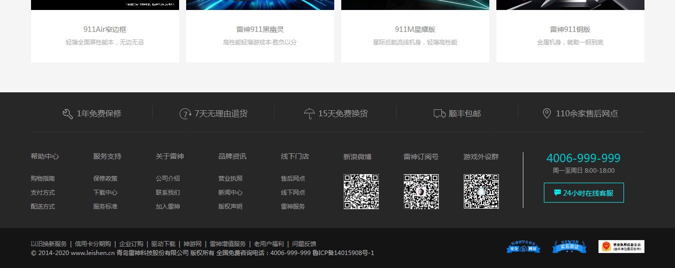Open the 神游网 footer link
The width and height of the screenshot is (675, 268).
point(193,244)
